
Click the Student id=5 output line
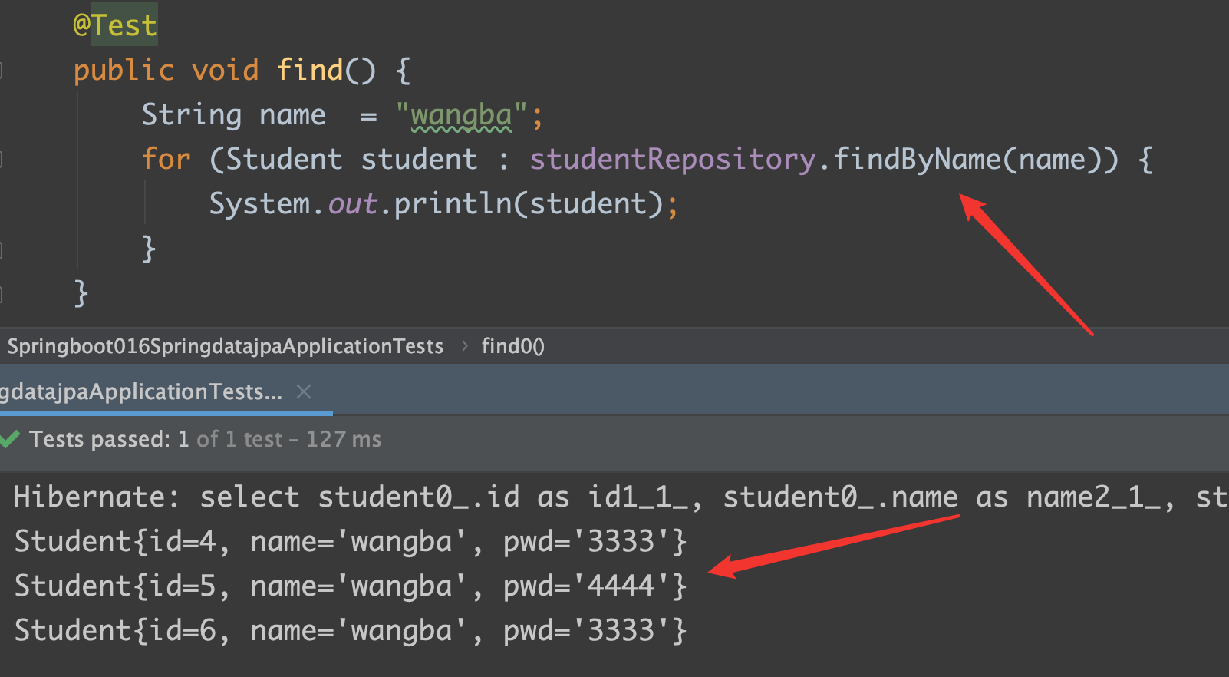tap(350, 586)
